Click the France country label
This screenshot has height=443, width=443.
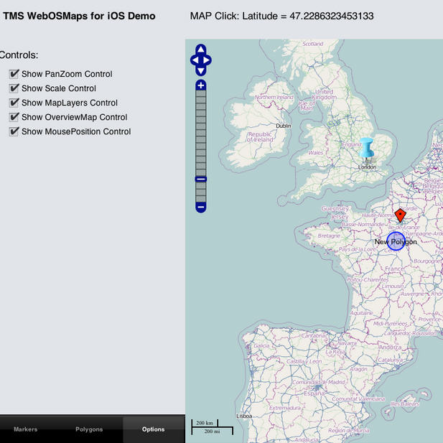tap(395, 269)
